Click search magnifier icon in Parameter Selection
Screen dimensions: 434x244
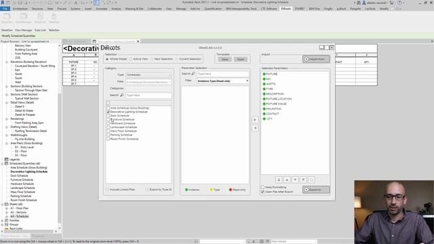pos(193,74)
